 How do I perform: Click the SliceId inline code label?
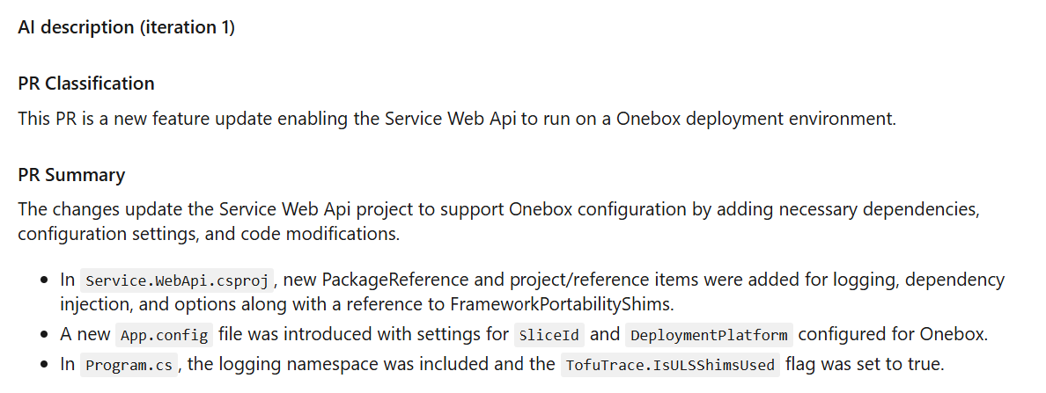pos(549,335)
